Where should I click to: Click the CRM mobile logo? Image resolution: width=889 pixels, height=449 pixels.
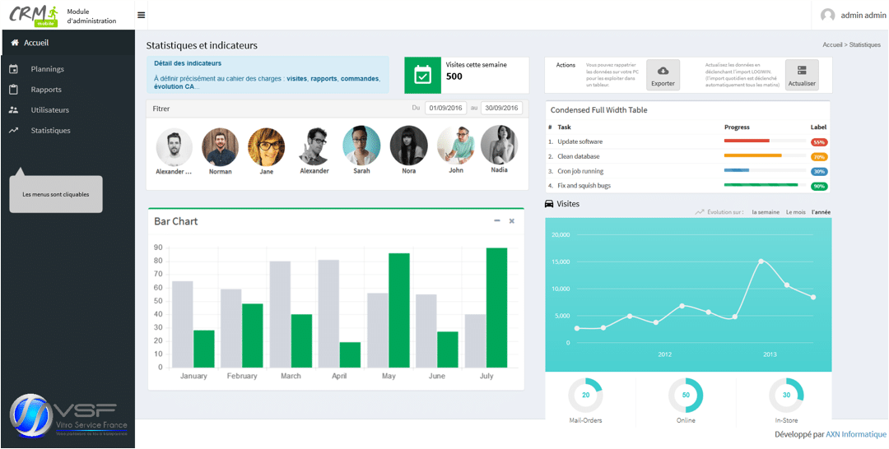pyautogui.click(x=34, y=16)
